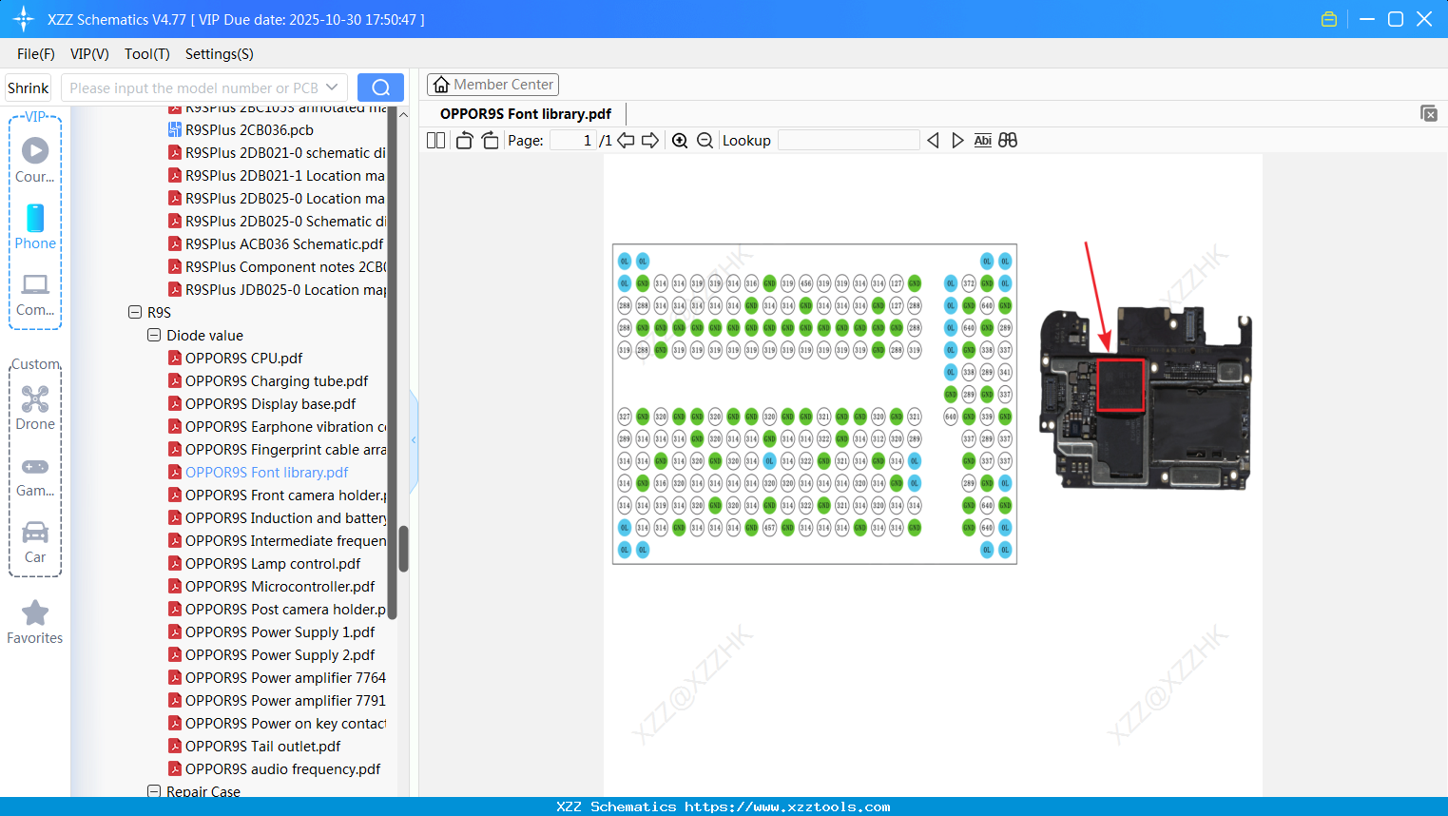Open OPPOR9S Post camera holder file
Viewport: 1448px width, 816px height.
point(277,610)
